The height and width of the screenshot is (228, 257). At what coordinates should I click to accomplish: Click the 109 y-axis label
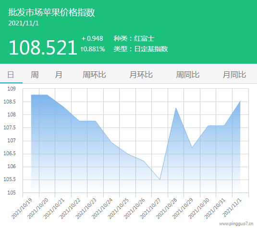(x=12, y=89)
